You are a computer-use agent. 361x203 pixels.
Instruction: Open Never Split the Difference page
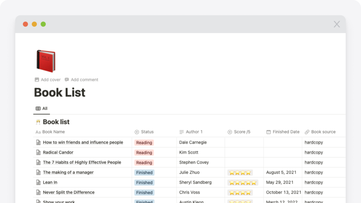tap(69, 192)
